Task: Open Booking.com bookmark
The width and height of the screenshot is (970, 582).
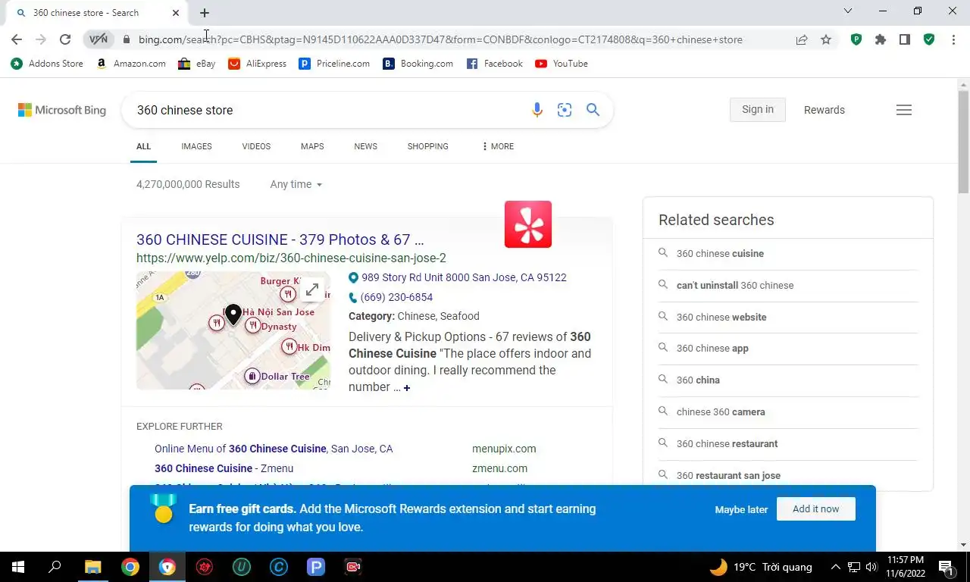Action: pos(418,64)
